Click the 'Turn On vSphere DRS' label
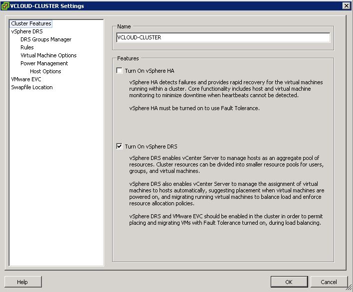353x292 pixels. point(151,146)
